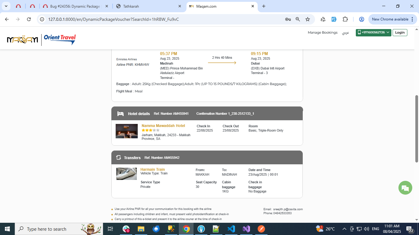Image resolution: width=419 pixels, height=235 pixels.
Task: Open the Chrome extensions puzzle icon
Action: [x=345, y=19]
